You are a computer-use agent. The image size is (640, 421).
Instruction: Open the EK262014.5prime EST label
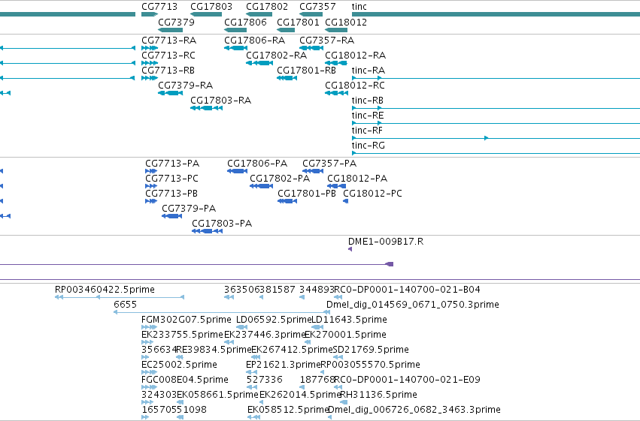coord(300,395)
